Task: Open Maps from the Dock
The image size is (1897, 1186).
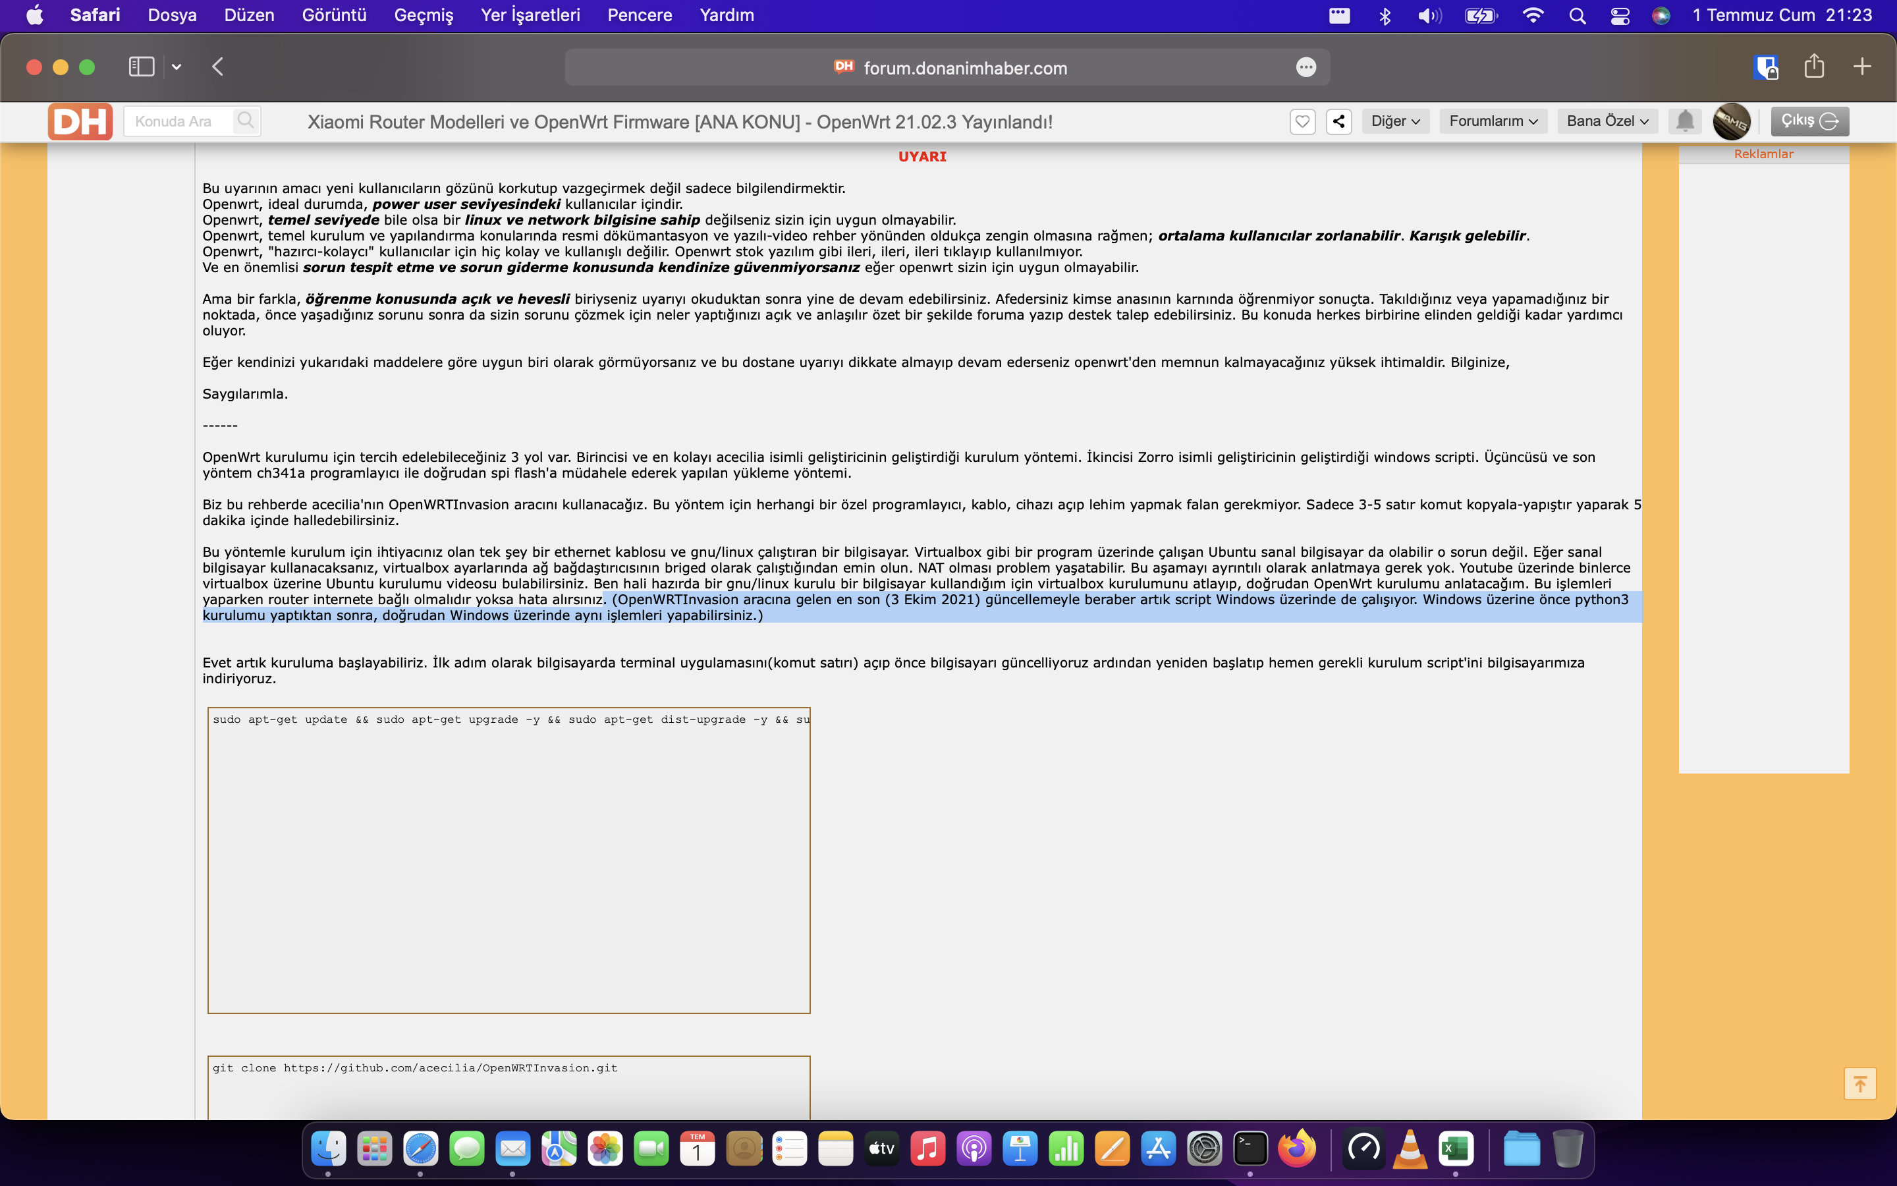Action: pos(559,1149)
